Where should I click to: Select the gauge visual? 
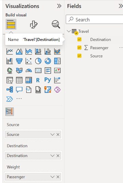click(29, 71)
